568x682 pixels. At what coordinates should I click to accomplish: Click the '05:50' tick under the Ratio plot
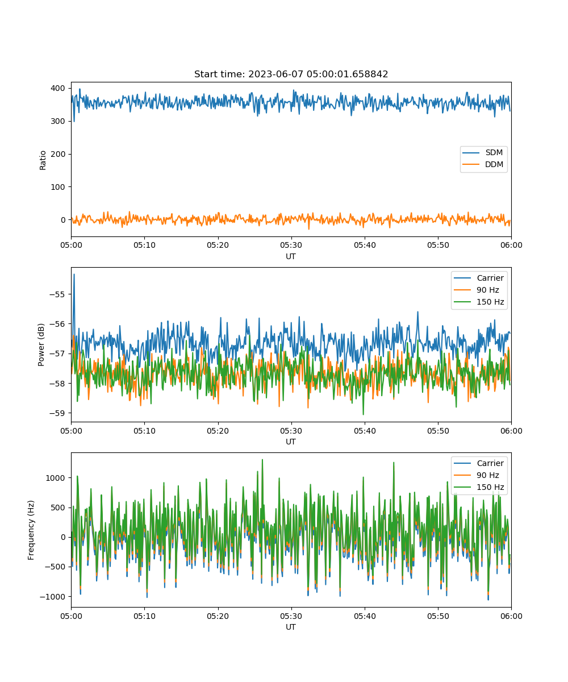pyautogui.click(x=438, y=245)
